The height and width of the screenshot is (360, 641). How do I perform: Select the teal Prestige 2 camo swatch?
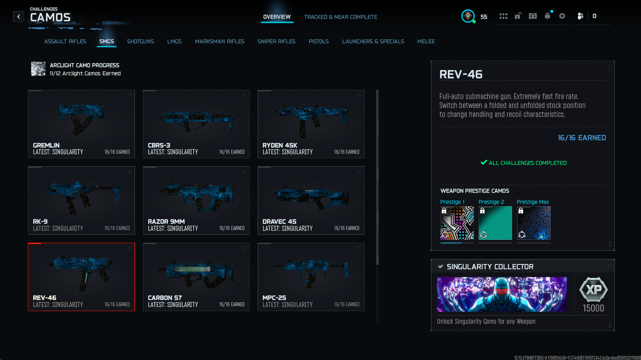pos(495,223)
